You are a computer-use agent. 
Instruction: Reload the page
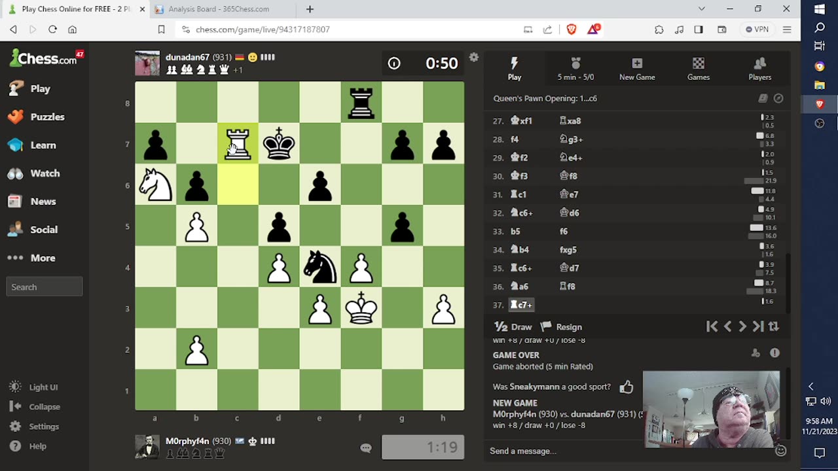pos(53,29)
